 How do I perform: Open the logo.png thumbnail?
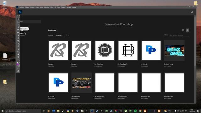tap(59, 51)
